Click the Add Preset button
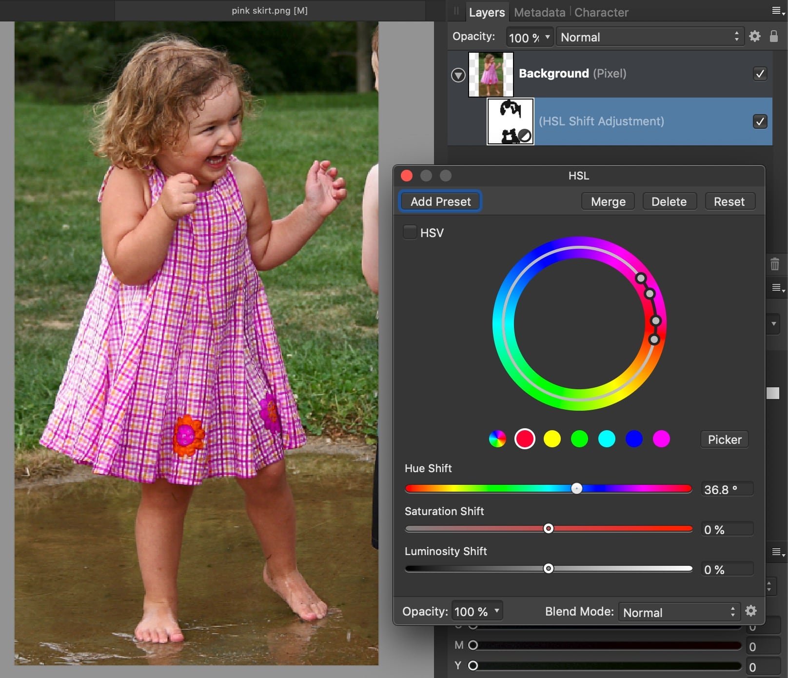 [x=440, y=201]
